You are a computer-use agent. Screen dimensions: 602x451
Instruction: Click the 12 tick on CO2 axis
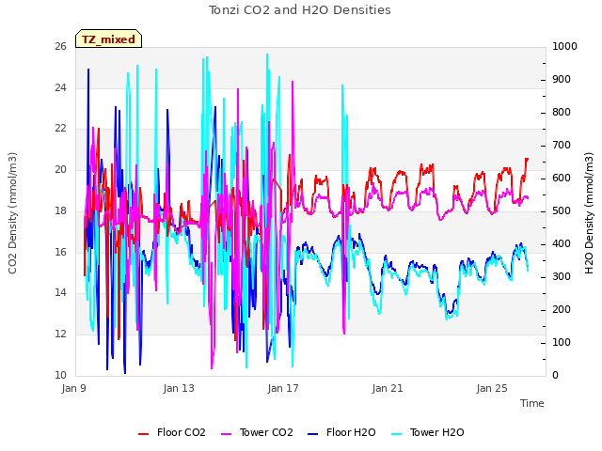click(60, 334)
